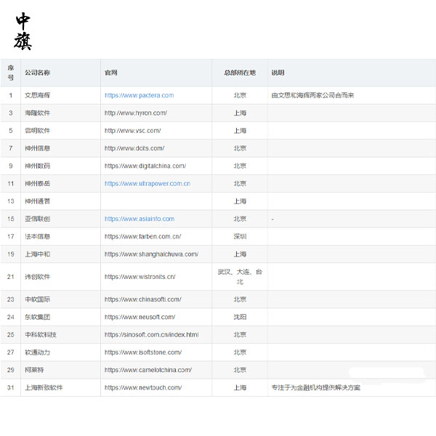Open the ultrapower.com.cn link

(x=147, y=184)
